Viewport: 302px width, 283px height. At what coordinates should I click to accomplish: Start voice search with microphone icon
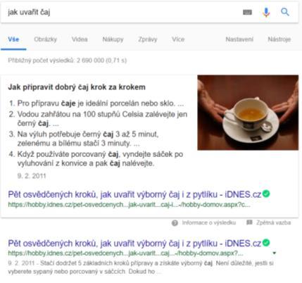[266, 12]
